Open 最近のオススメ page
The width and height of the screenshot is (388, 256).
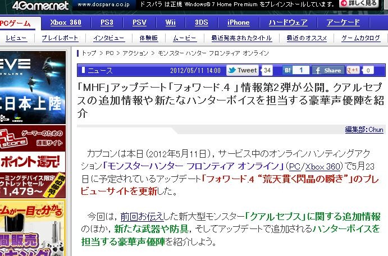click(x=307, y=38)
